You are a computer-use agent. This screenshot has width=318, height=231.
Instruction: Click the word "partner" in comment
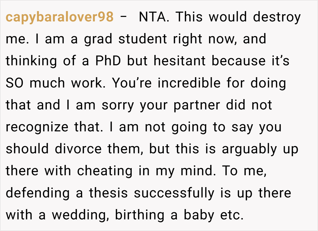(196, 105)
